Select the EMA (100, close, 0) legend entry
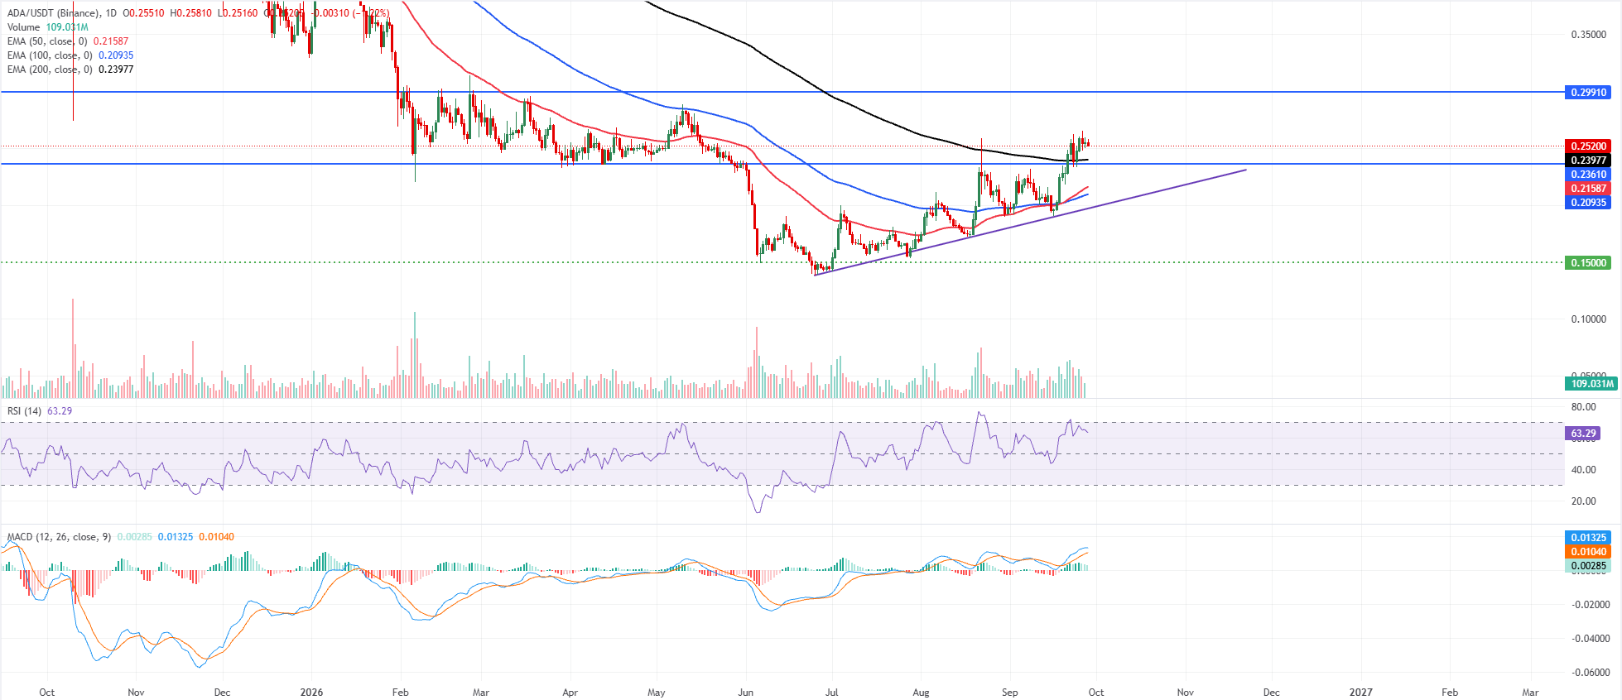Screen dimensions: 1622x700 click(x=70, y=55)
